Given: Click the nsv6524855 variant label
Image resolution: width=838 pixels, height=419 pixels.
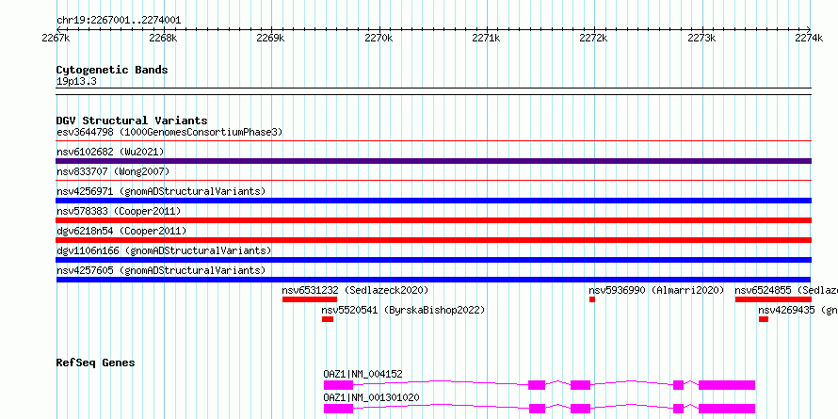Looking at the screenshot, I should 786,290.
